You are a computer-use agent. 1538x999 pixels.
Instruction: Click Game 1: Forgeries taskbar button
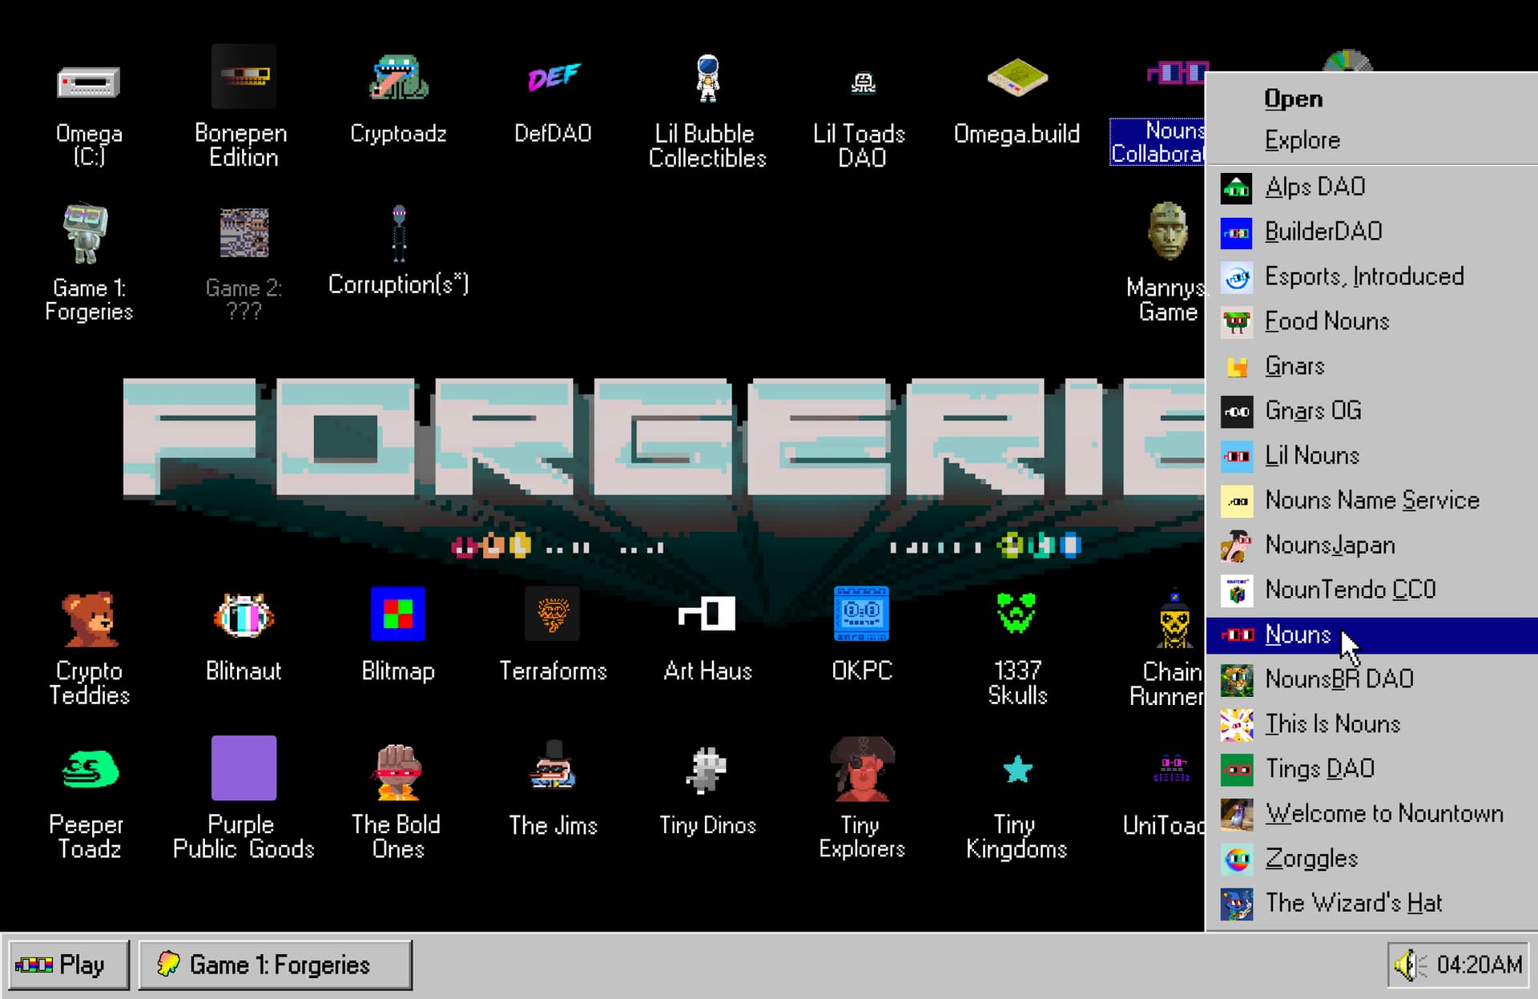pos(276,965)
